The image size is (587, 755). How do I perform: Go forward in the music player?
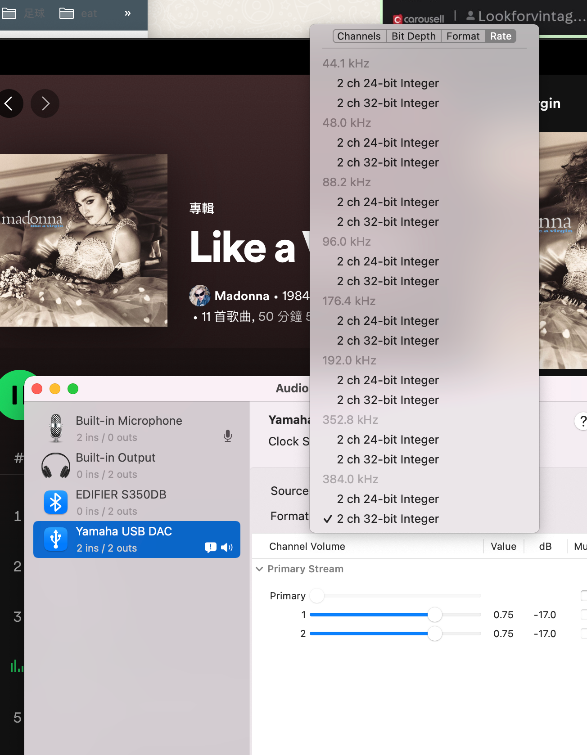(45, 103)
